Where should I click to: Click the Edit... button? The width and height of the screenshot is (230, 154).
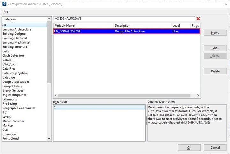(x=215, y=48)
